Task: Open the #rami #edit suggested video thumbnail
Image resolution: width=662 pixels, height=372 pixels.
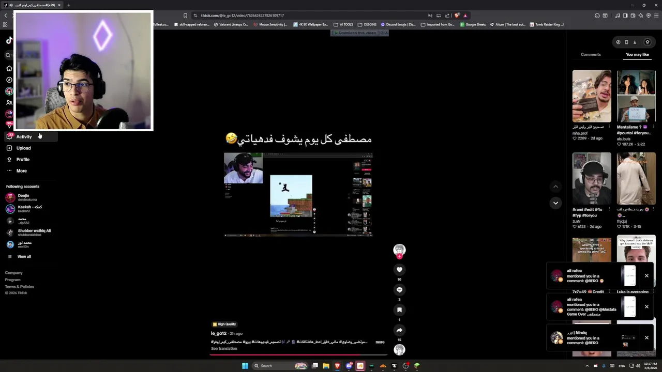Action: pos(592,178)
